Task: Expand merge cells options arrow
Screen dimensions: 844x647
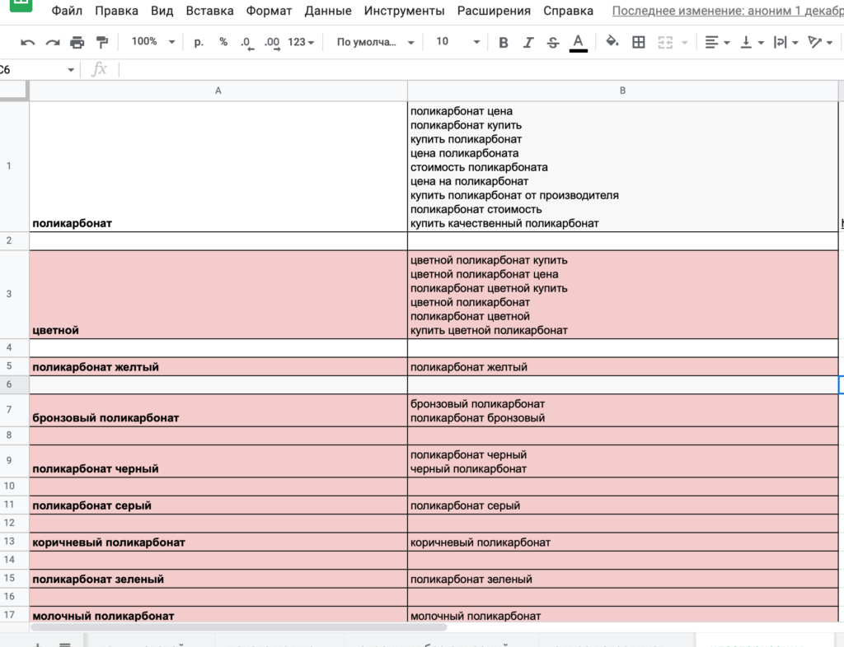Action: tap(685, 43)
